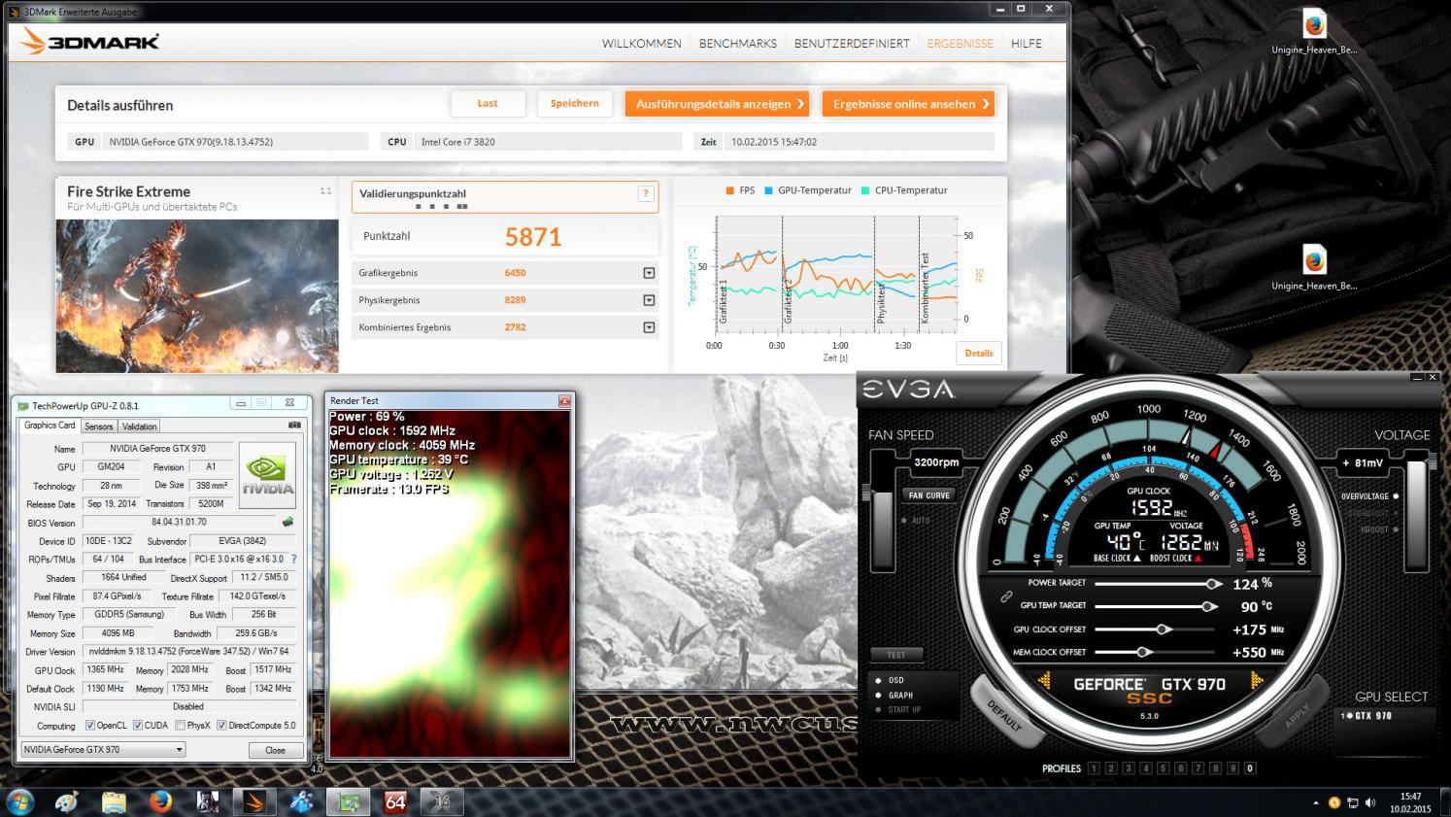Click the FAN CURVE button
This screenshot has height=817, width=1451.
tap(928, 495)
